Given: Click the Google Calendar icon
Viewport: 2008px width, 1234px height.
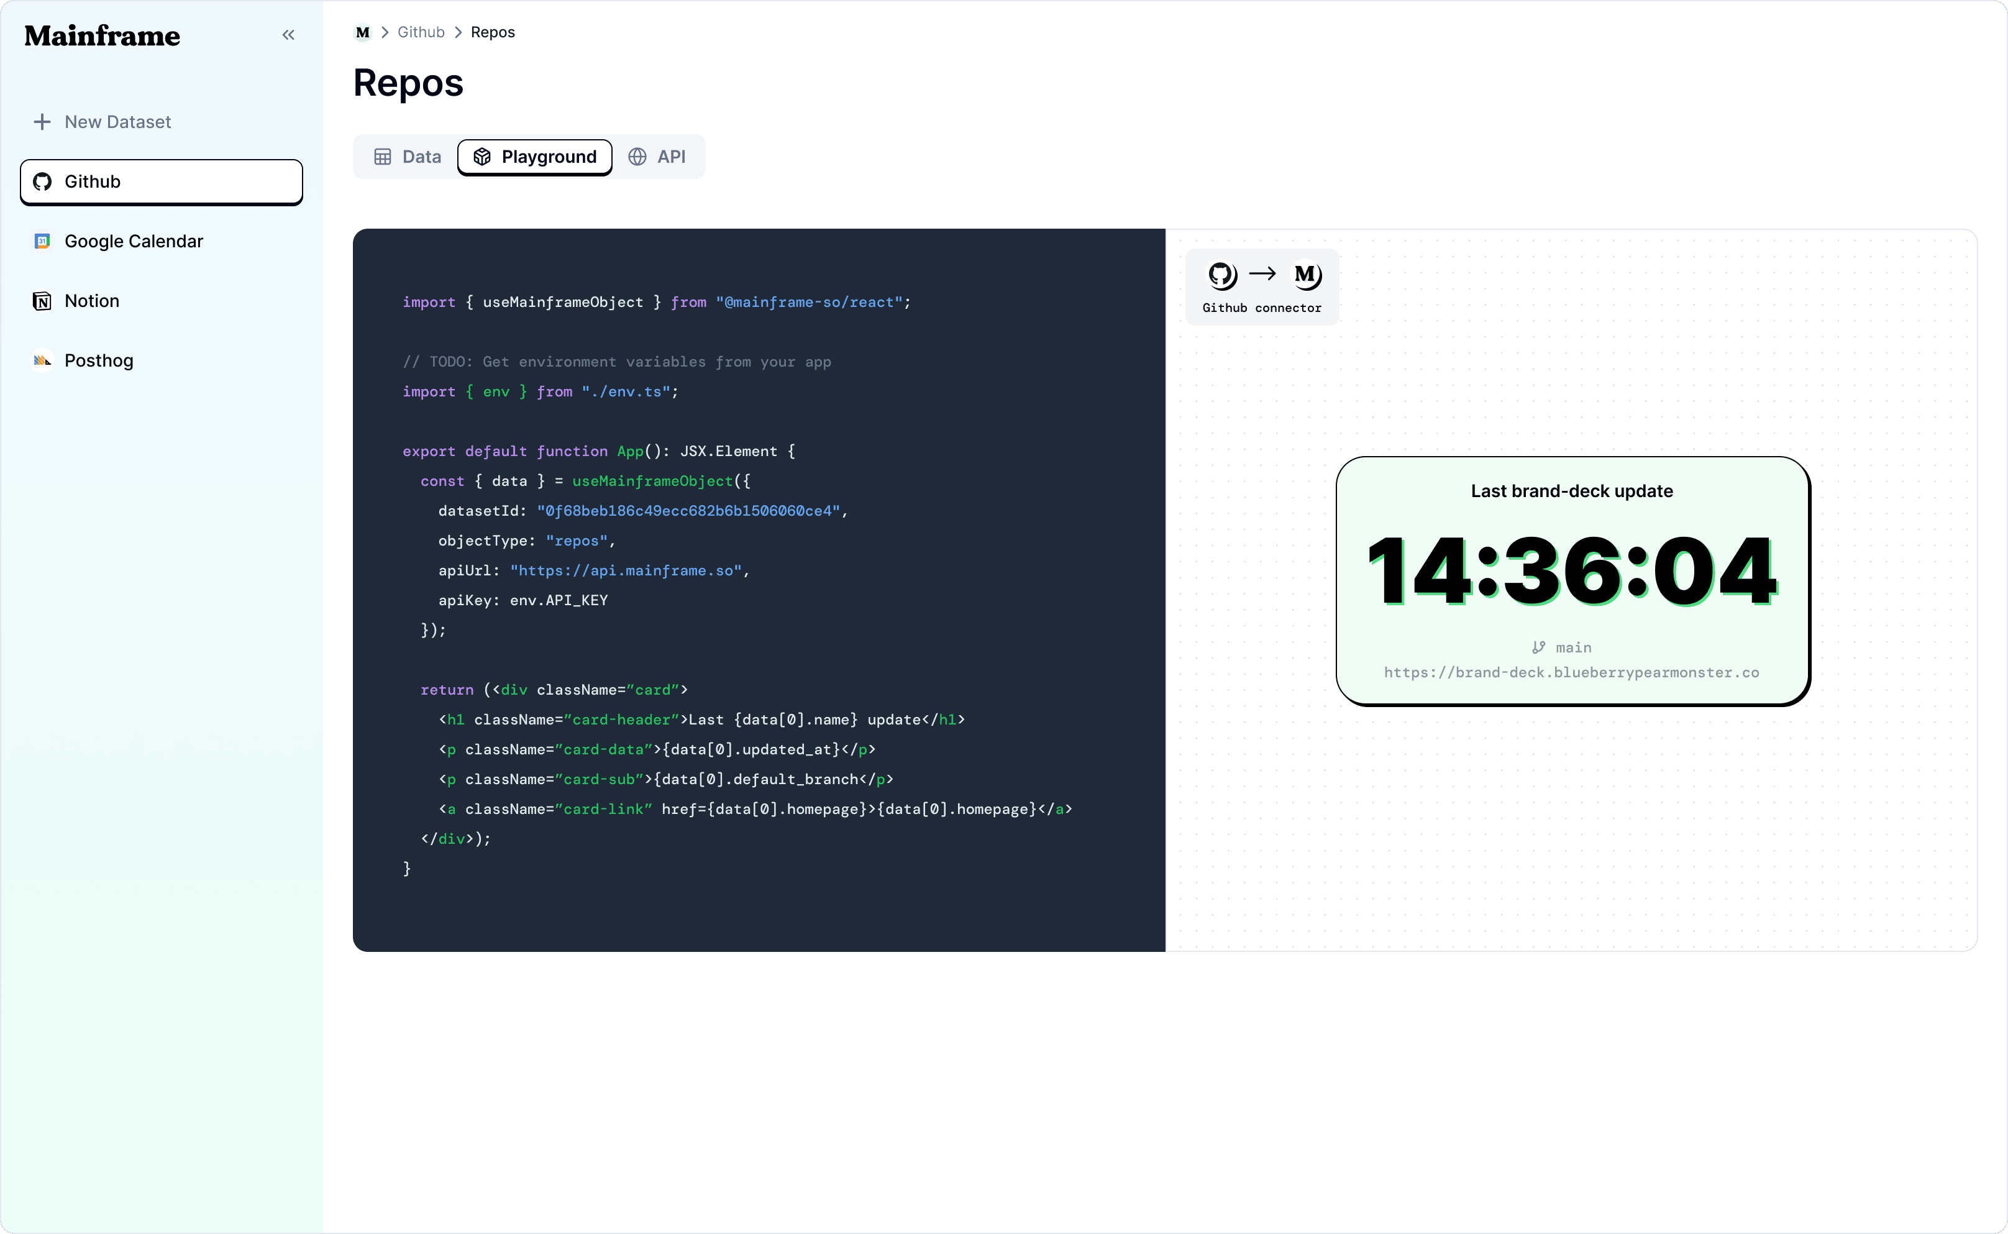Looking at the screenshot, I should (x=42, y=240).
